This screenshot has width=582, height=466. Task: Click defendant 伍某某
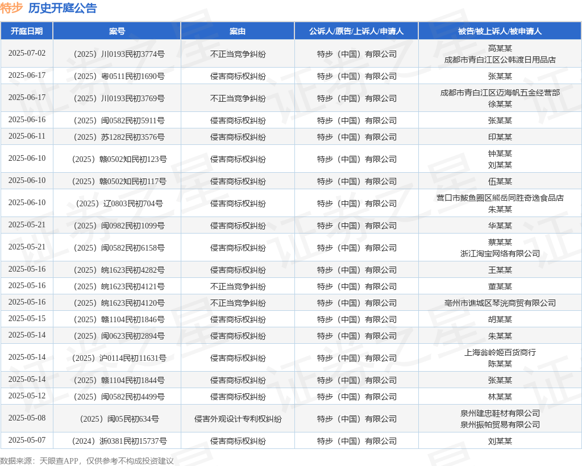[500, 181]
